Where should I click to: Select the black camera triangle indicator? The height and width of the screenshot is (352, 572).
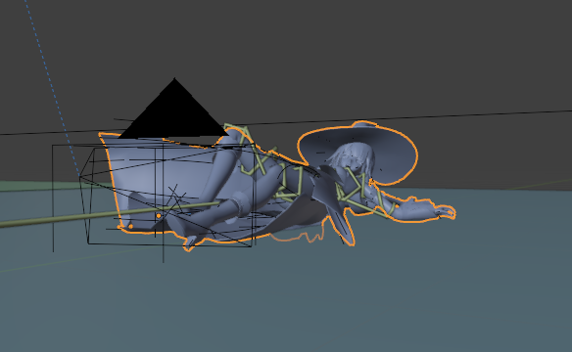(174, 112)
